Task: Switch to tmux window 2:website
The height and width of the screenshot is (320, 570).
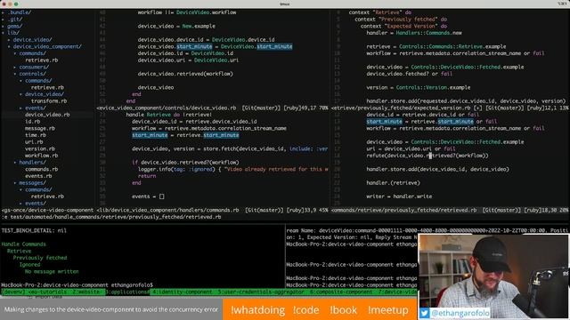Action: coord(86,292)
